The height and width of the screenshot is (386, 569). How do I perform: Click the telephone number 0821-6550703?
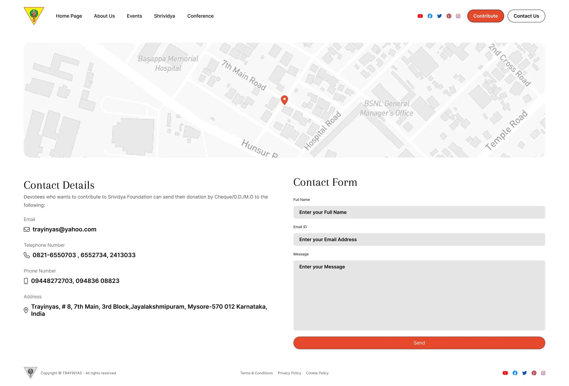(54, 255)
